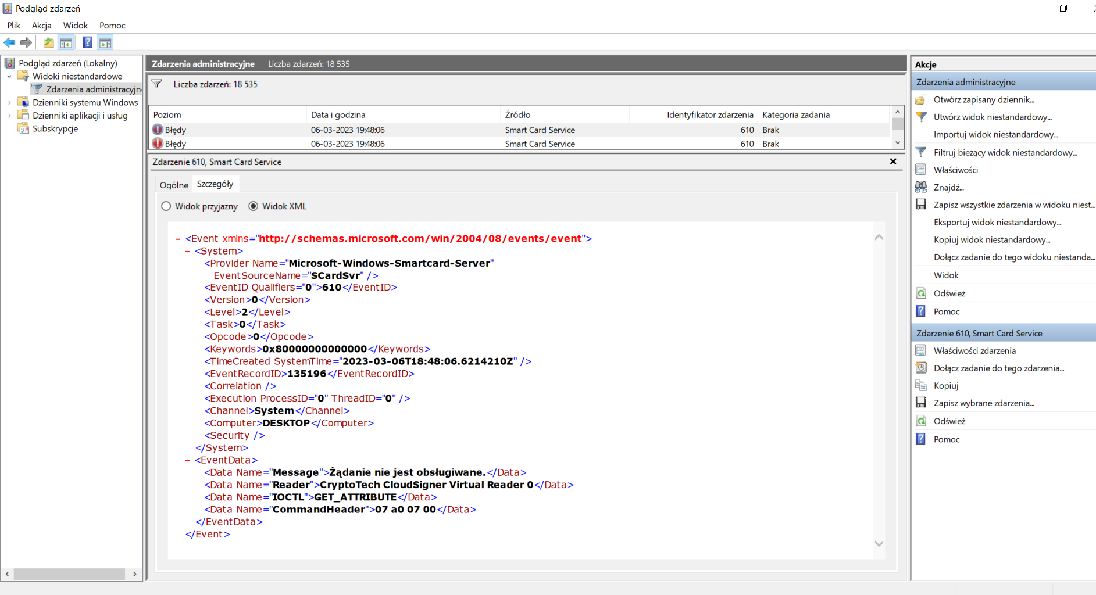Toggle the action pane toolbar icon
The image size is (1096, 595).
105,42
